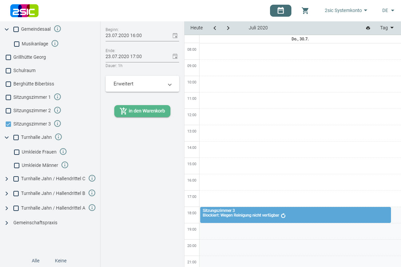Screen dimensions: 401x267
Task: Open the Tag view dropdown
Action: pyautogui.click(x=387, y=28)
